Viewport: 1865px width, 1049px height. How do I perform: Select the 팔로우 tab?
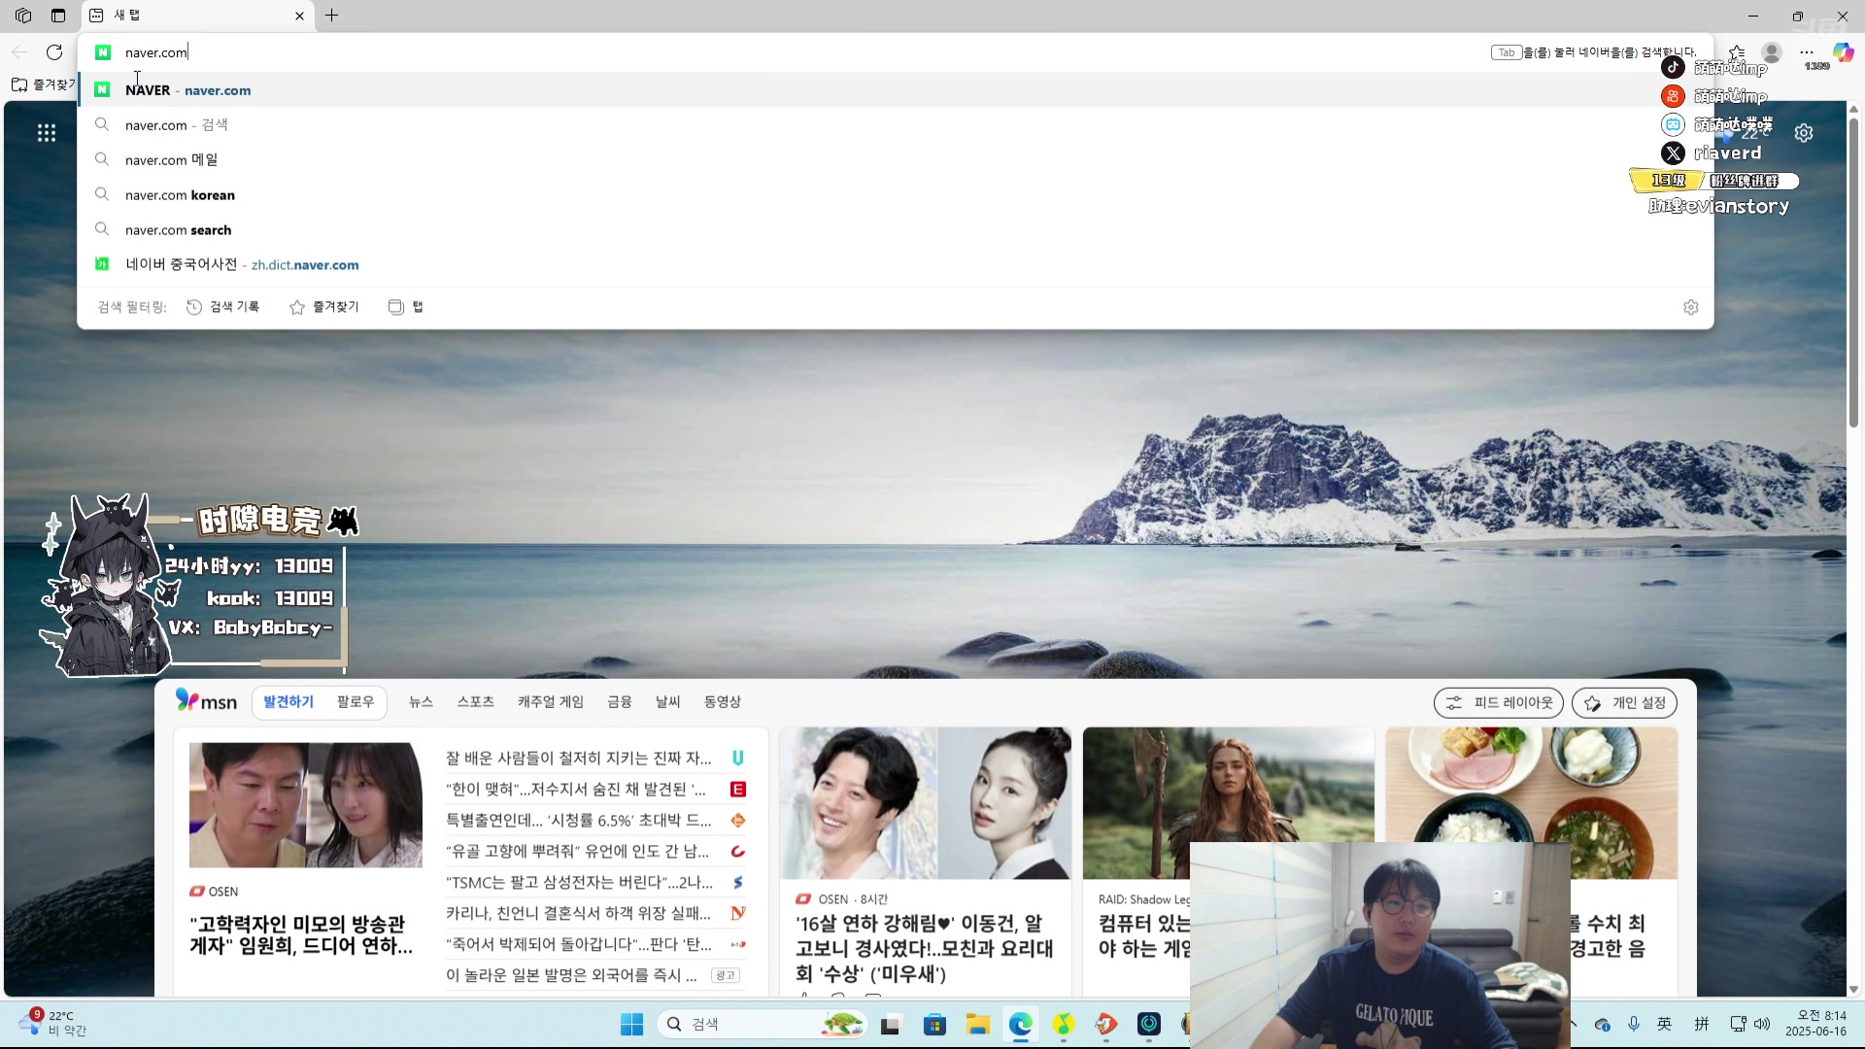pos(355,702)
